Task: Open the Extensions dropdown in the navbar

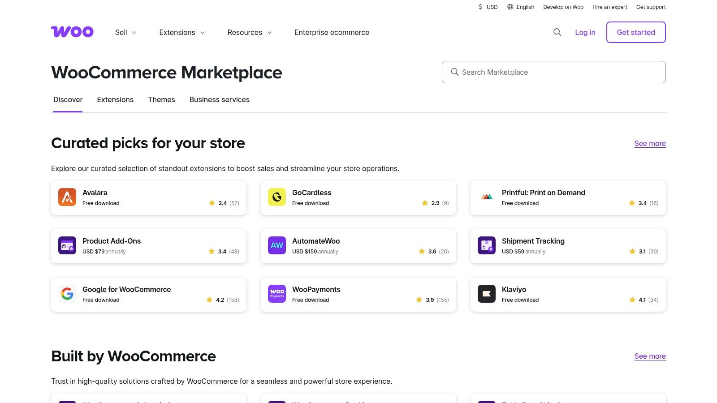Action: (181, 32)
